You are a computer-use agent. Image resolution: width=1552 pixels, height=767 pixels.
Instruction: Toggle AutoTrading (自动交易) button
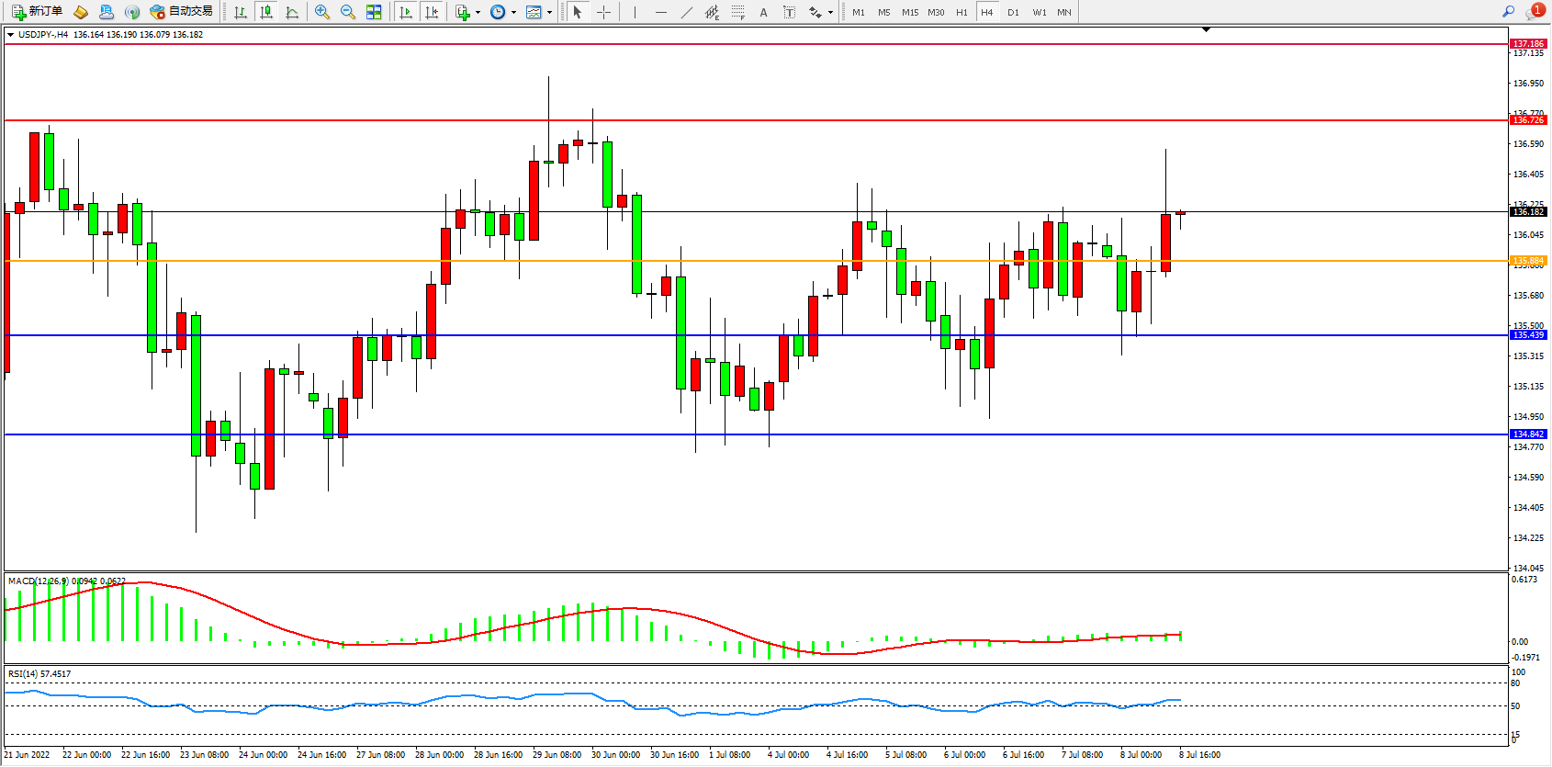pos(181,12)
